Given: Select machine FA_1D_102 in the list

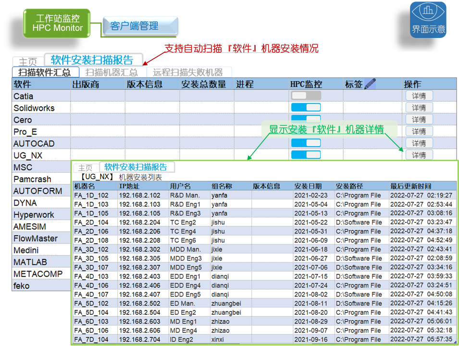Looking at the screenshot, I should [x=91, y=195].
